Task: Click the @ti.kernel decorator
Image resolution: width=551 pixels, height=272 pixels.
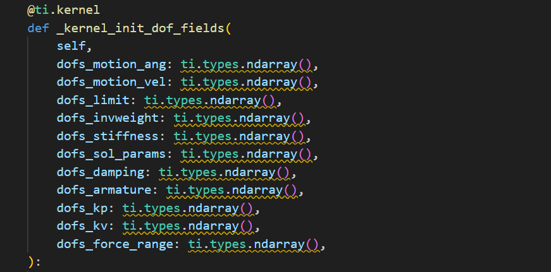Action: tap(63, 11)
